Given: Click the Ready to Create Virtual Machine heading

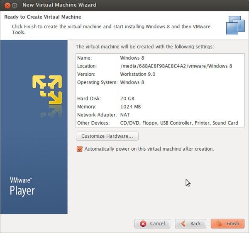Looking at the screenshot, I should [43, 17].
